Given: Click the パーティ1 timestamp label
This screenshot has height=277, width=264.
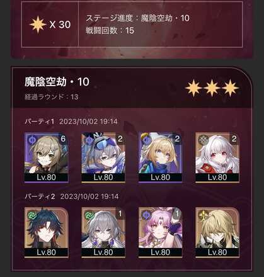Looking at the screenshot, I should [71, 122].
